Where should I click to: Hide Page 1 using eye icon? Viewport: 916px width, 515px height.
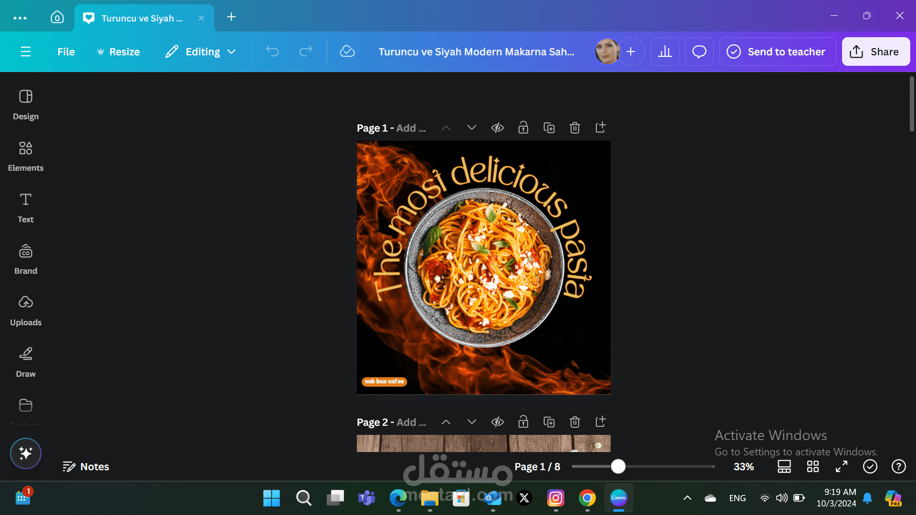[x=498, y=128]
